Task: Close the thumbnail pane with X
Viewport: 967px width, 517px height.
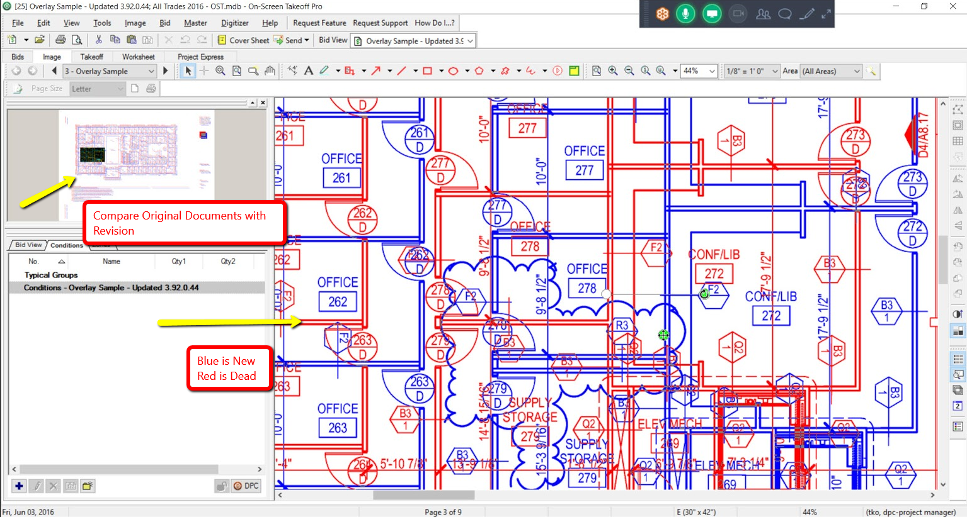Action: [x=263, y=103]
